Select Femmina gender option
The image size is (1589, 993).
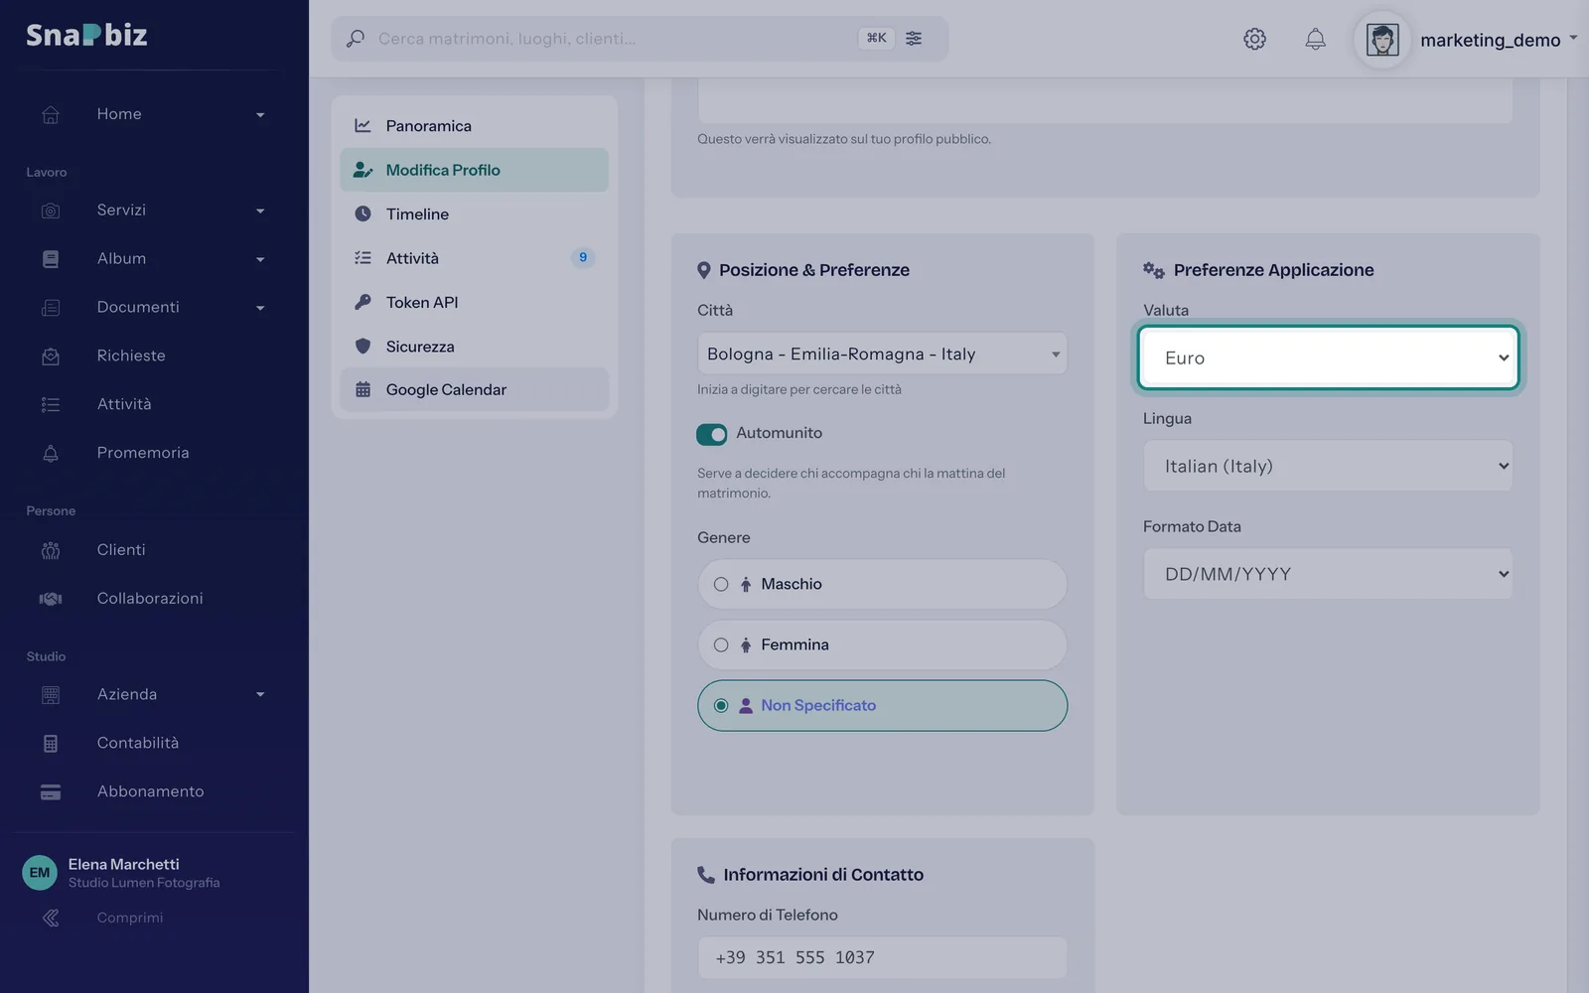click(882, 644)
